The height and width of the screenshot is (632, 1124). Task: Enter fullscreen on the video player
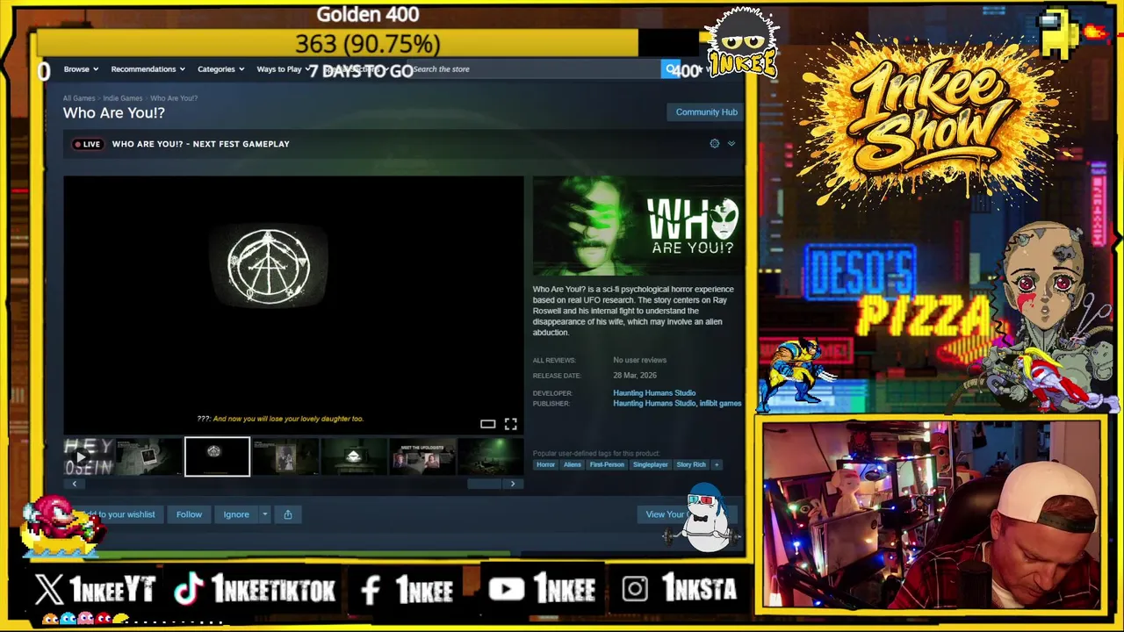510,424
